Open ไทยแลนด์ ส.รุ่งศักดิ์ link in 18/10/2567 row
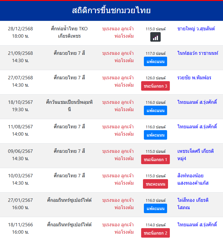Screen dimensions: 223x241 tap(197, 102)
